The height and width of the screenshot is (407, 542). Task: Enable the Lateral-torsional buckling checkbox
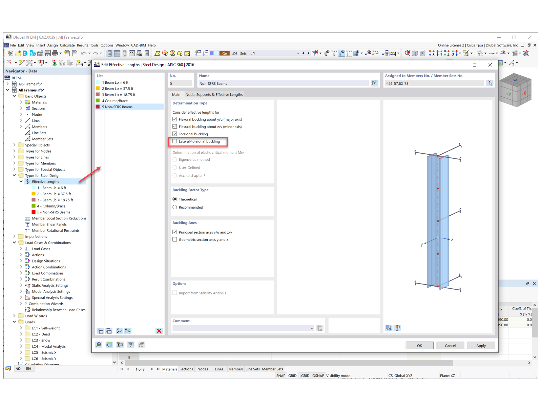click(x=175, y=141)
